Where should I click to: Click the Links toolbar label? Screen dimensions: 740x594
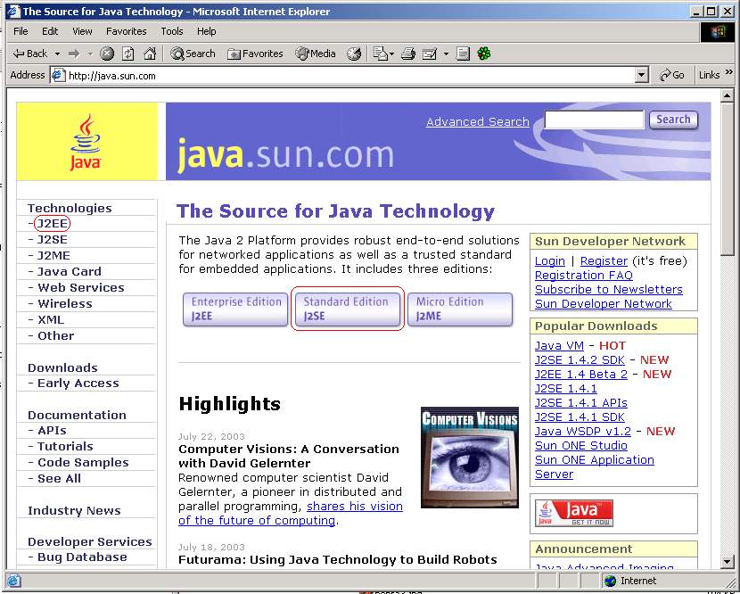pos(710,75)
